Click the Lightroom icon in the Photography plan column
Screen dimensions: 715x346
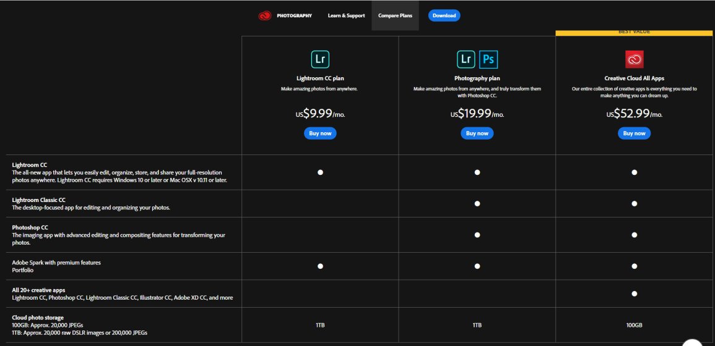point(466,59)
